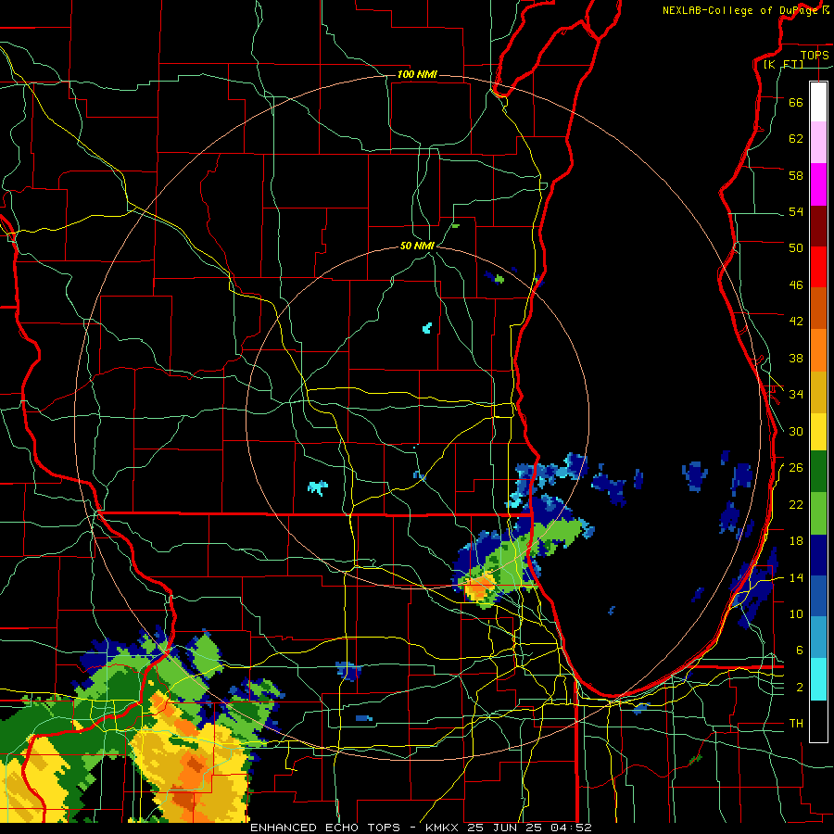
Task: Select the dark green legend color band
Action: 818,472
